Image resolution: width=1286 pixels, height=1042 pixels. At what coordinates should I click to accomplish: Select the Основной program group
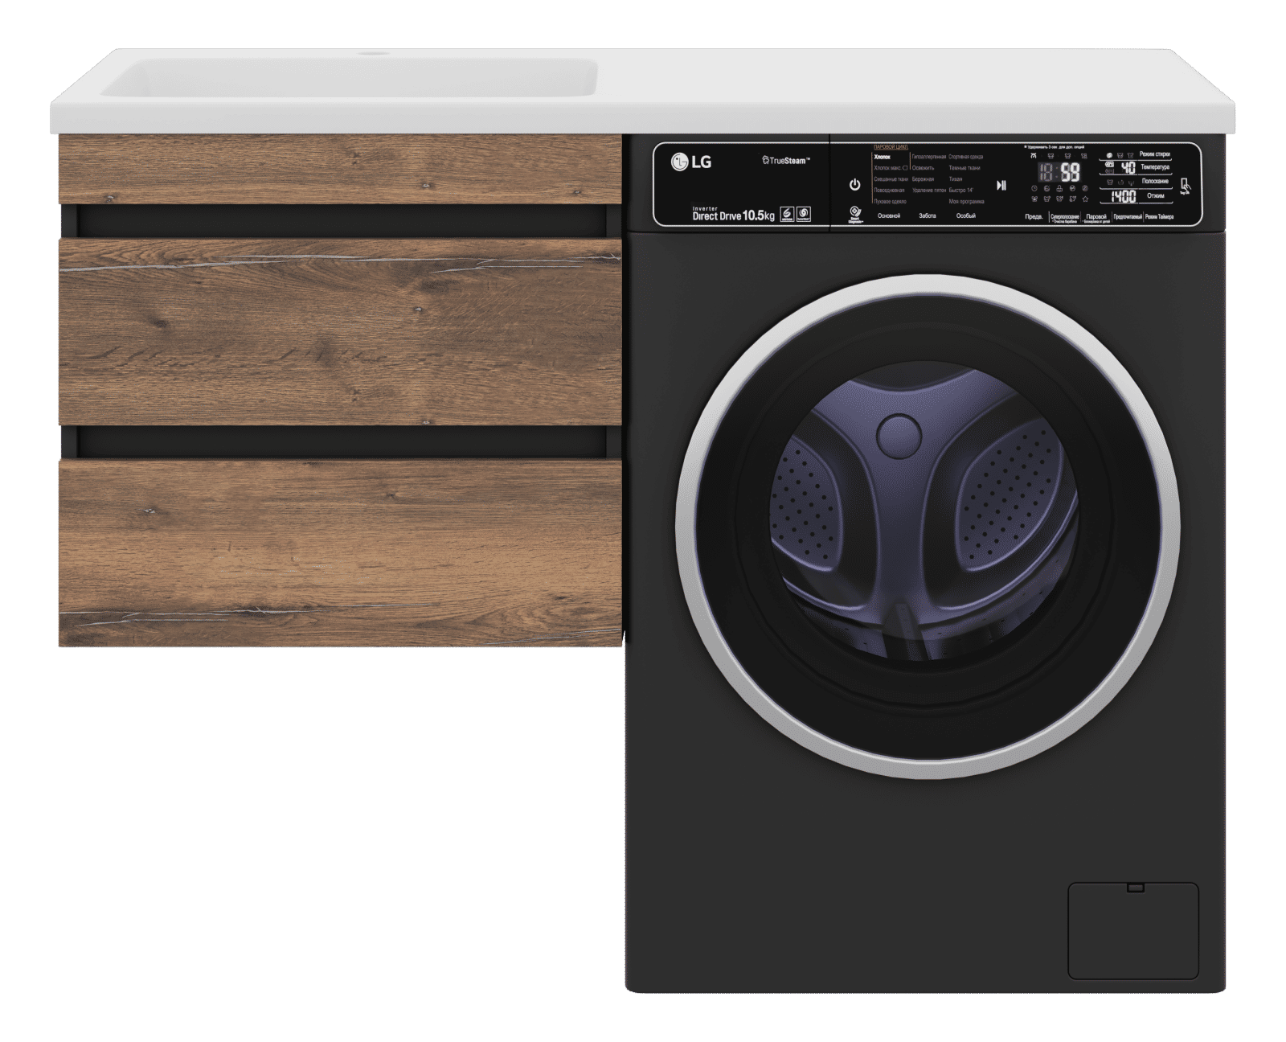888,216
